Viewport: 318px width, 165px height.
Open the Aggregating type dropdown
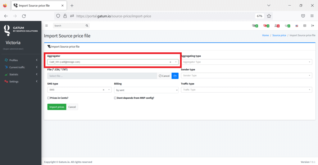click(246, 62)
